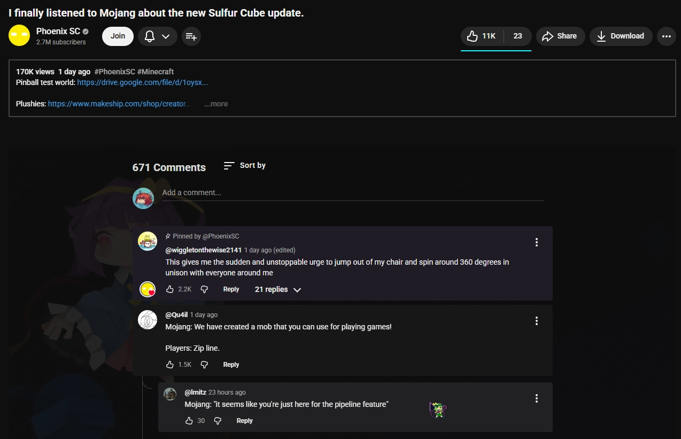681x439 pixels.
Task: Open options menu on the pinned comment
Action: [536, 242]
